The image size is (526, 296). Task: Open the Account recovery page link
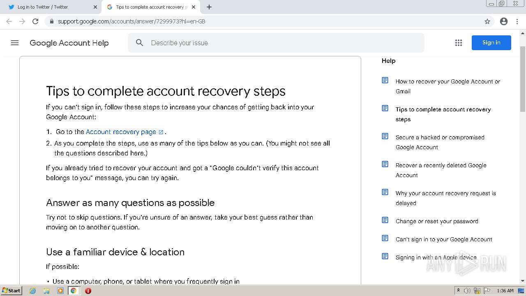click(x=121, y=132)
